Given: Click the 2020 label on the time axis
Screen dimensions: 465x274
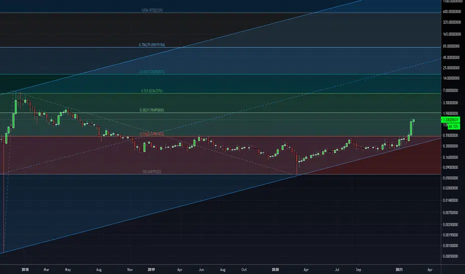Looking at the screenshot, I should click(275, 270).
